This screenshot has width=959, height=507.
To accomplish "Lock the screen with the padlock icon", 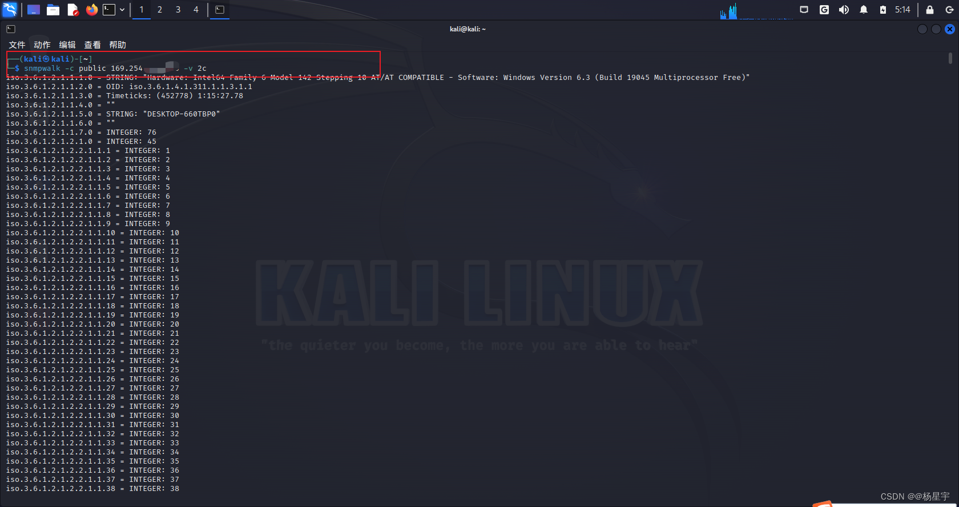I will click(x=930, y=10).
